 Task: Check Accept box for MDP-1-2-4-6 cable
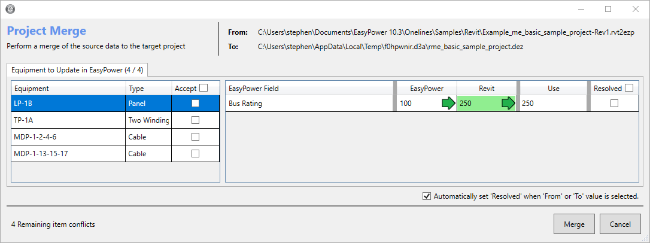point(195,137)
